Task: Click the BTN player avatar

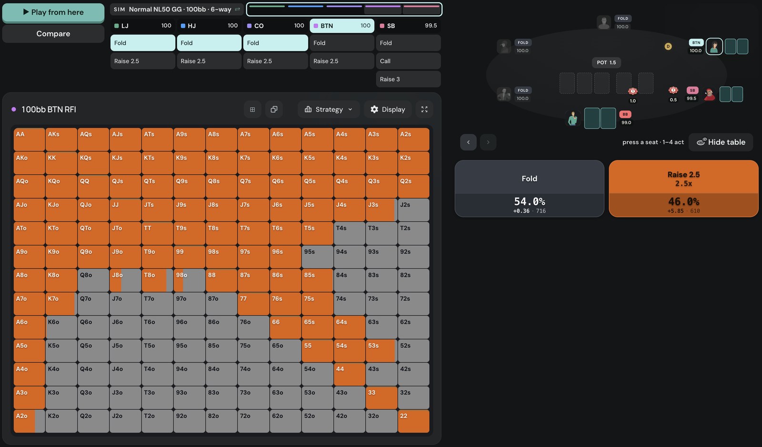Action: point(714,46)
